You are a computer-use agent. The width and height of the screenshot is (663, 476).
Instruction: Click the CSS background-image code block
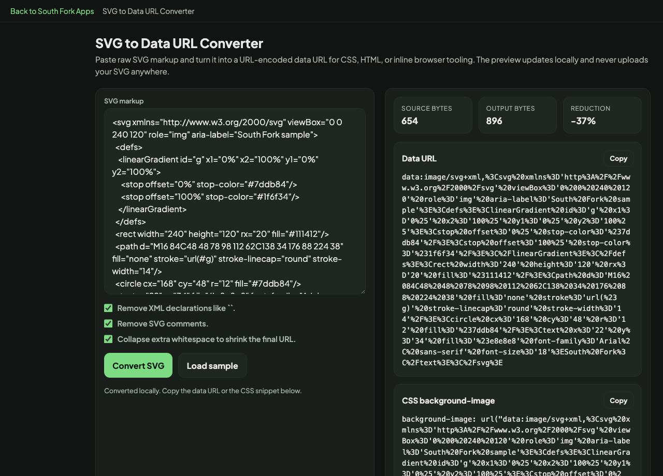point(516,445)
